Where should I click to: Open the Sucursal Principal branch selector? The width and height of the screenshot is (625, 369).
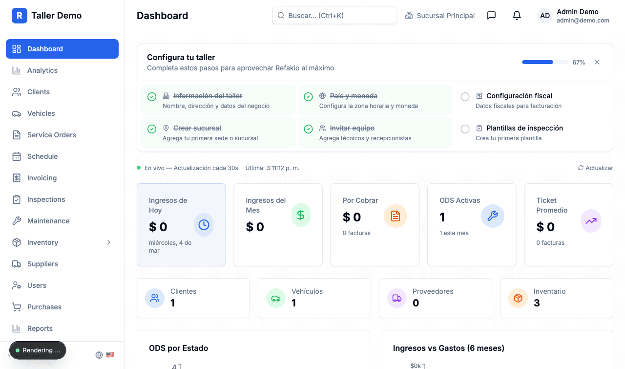[440, 16]
